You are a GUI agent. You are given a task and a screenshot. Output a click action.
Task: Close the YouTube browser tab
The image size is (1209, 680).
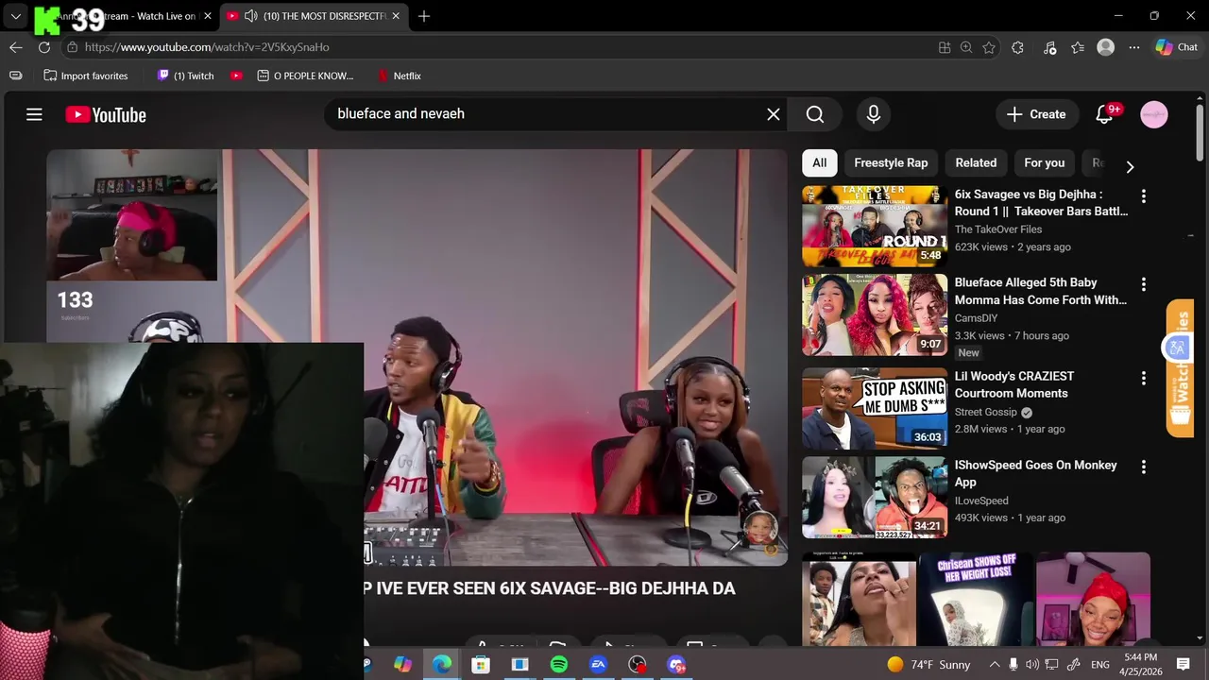[396, 16]
